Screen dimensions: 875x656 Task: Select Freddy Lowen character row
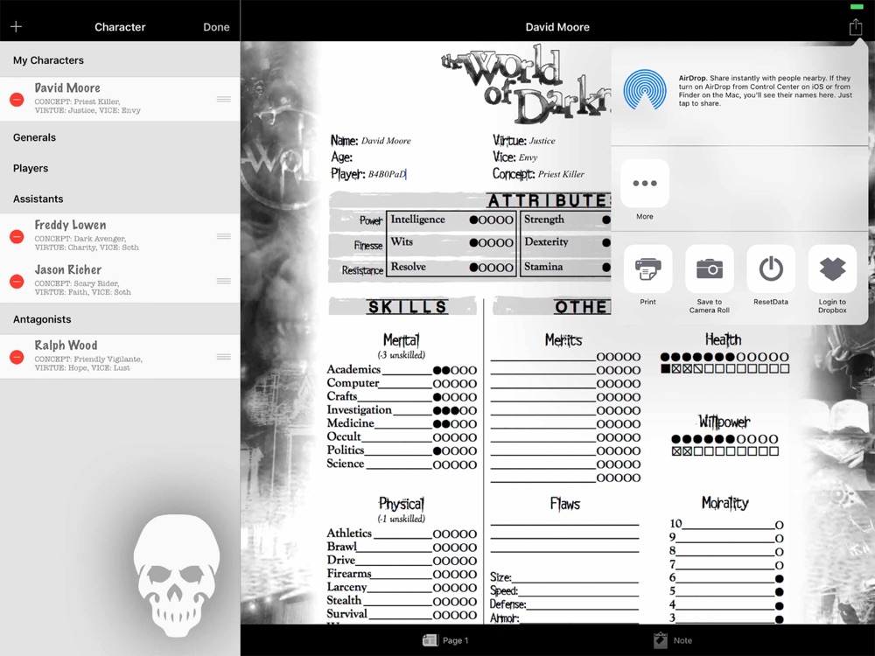coord(120,236)
